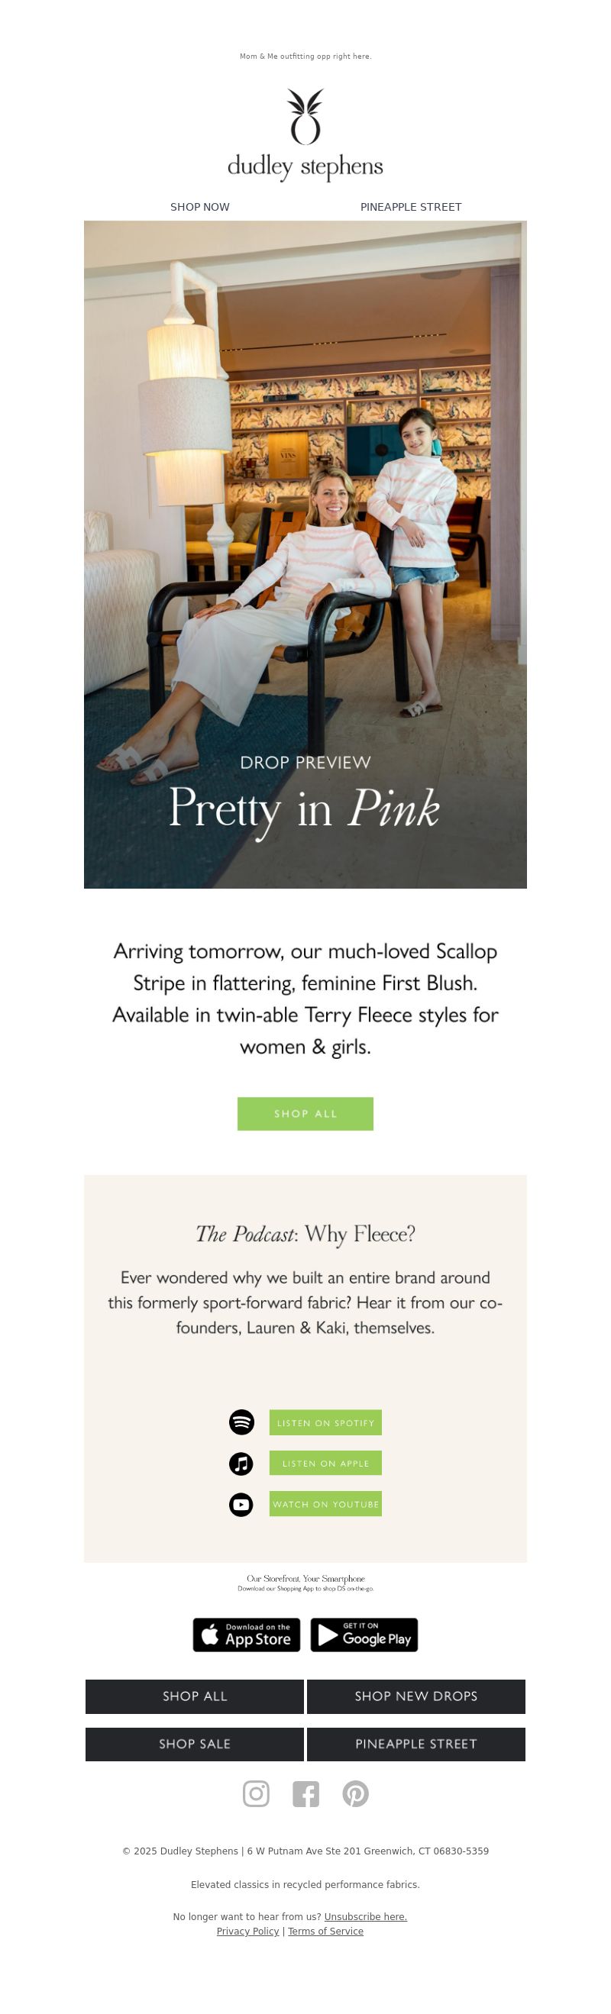The width and height of the screenshot is (611, 2014).
Task: Click the Apple Music note icon
Action: [x=241, y=1464]
